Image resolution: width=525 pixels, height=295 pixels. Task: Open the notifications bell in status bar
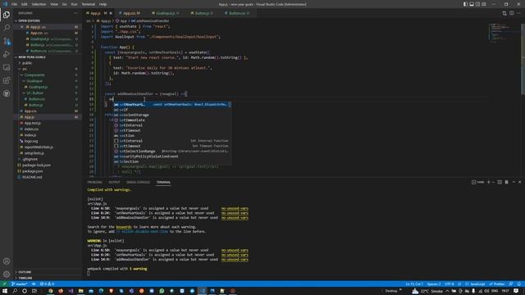pyautogui.click(x=519, y=284)
